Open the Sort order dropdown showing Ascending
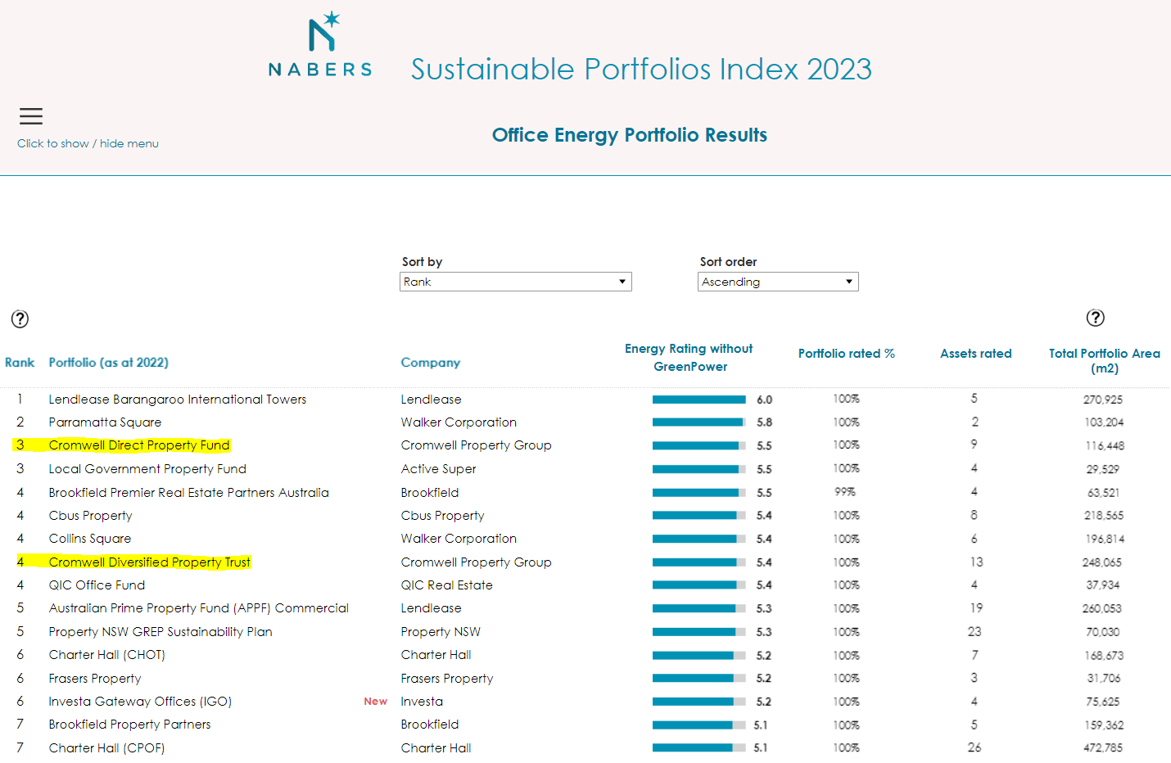Viewport: 1171px width, 763px height. click(x=778, y=282)
